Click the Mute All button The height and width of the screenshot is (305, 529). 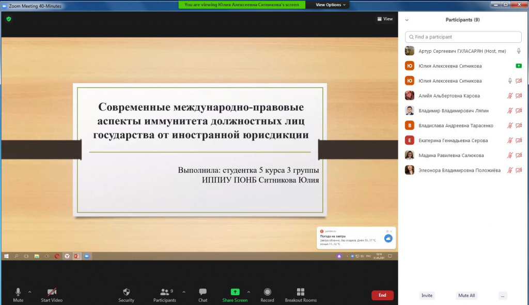point(466,296)
